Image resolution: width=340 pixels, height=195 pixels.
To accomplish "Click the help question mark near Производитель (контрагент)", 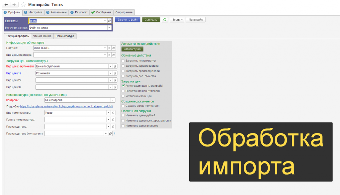I will [x=115, y=134].
